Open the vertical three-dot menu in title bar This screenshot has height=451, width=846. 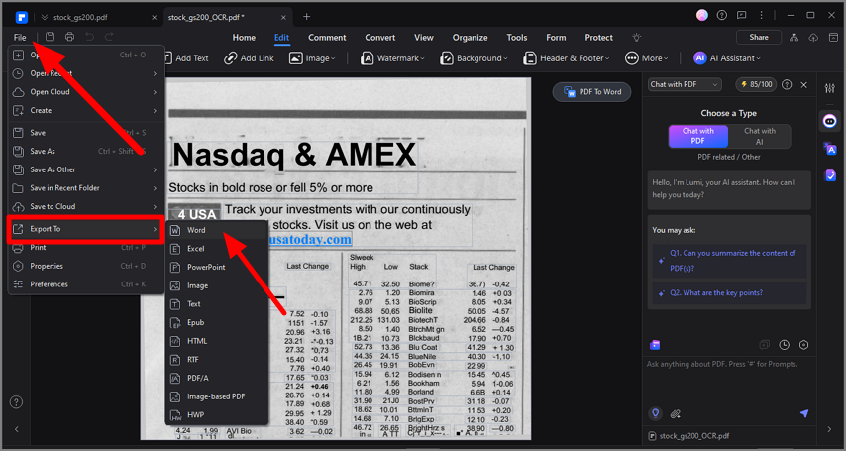(761, 15)
